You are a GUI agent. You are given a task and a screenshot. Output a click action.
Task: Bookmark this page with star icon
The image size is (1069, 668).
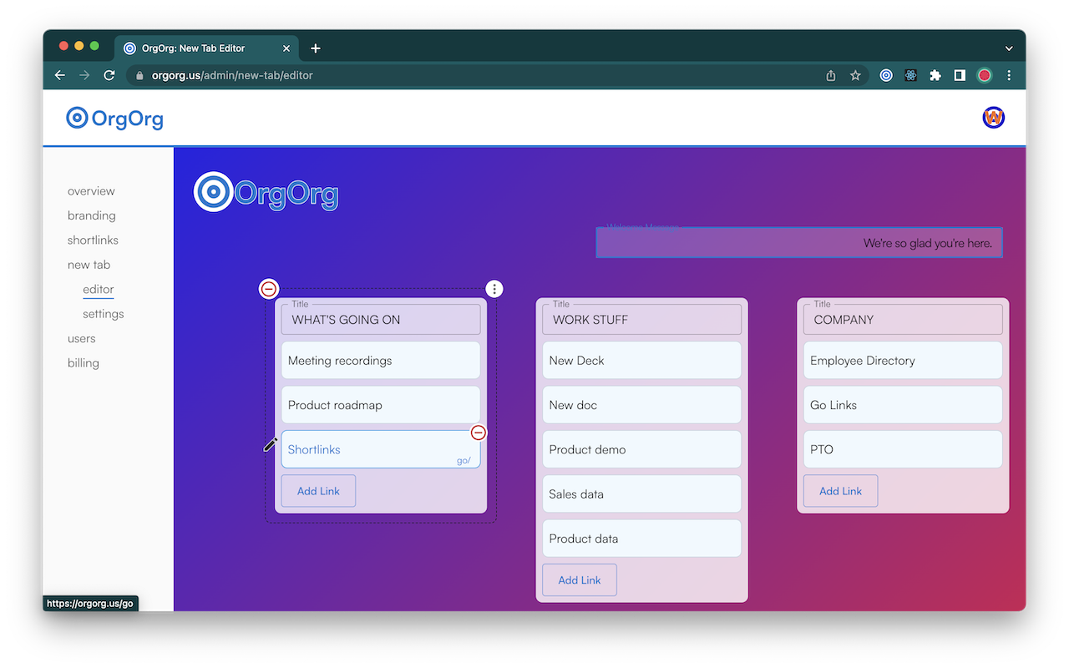coord(855,75)
